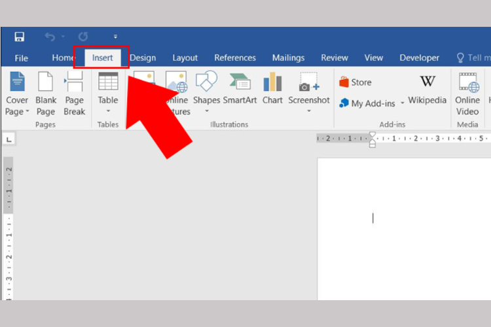Select the Insert tab
This screenshot has width=491, height=327.
102,58
